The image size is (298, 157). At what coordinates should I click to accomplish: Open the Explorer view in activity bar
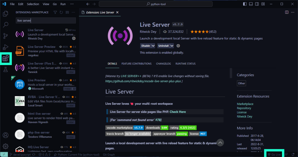[x=5, y=13]
